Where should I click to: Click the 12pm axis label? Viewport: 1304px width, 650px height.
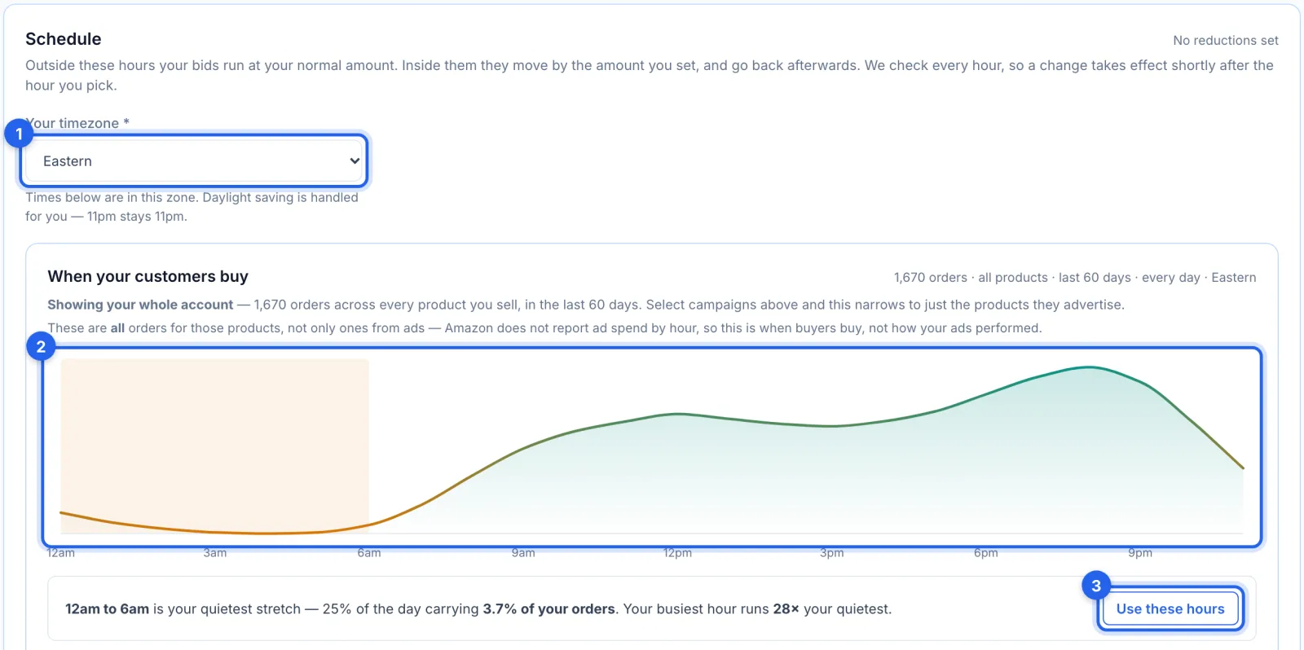click(677, 553)
